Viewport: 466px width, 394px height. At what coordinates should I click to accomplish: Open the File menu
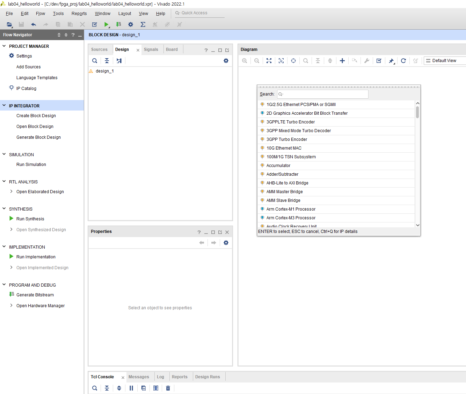tap(9, 14)
